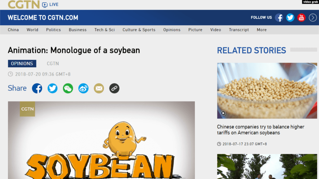319x179 pixels.
Task: Open CGTN Facebook page in Follow Us
Action: tap(279, 18)
